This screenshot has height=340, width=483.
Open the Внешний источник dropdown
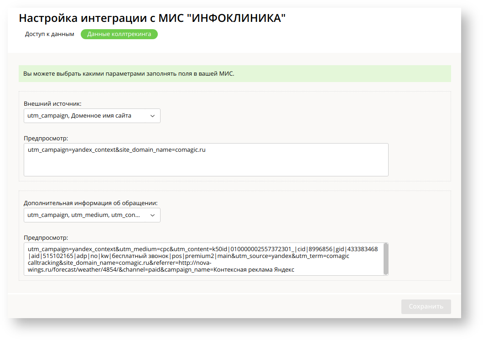[x=92, y=116]
